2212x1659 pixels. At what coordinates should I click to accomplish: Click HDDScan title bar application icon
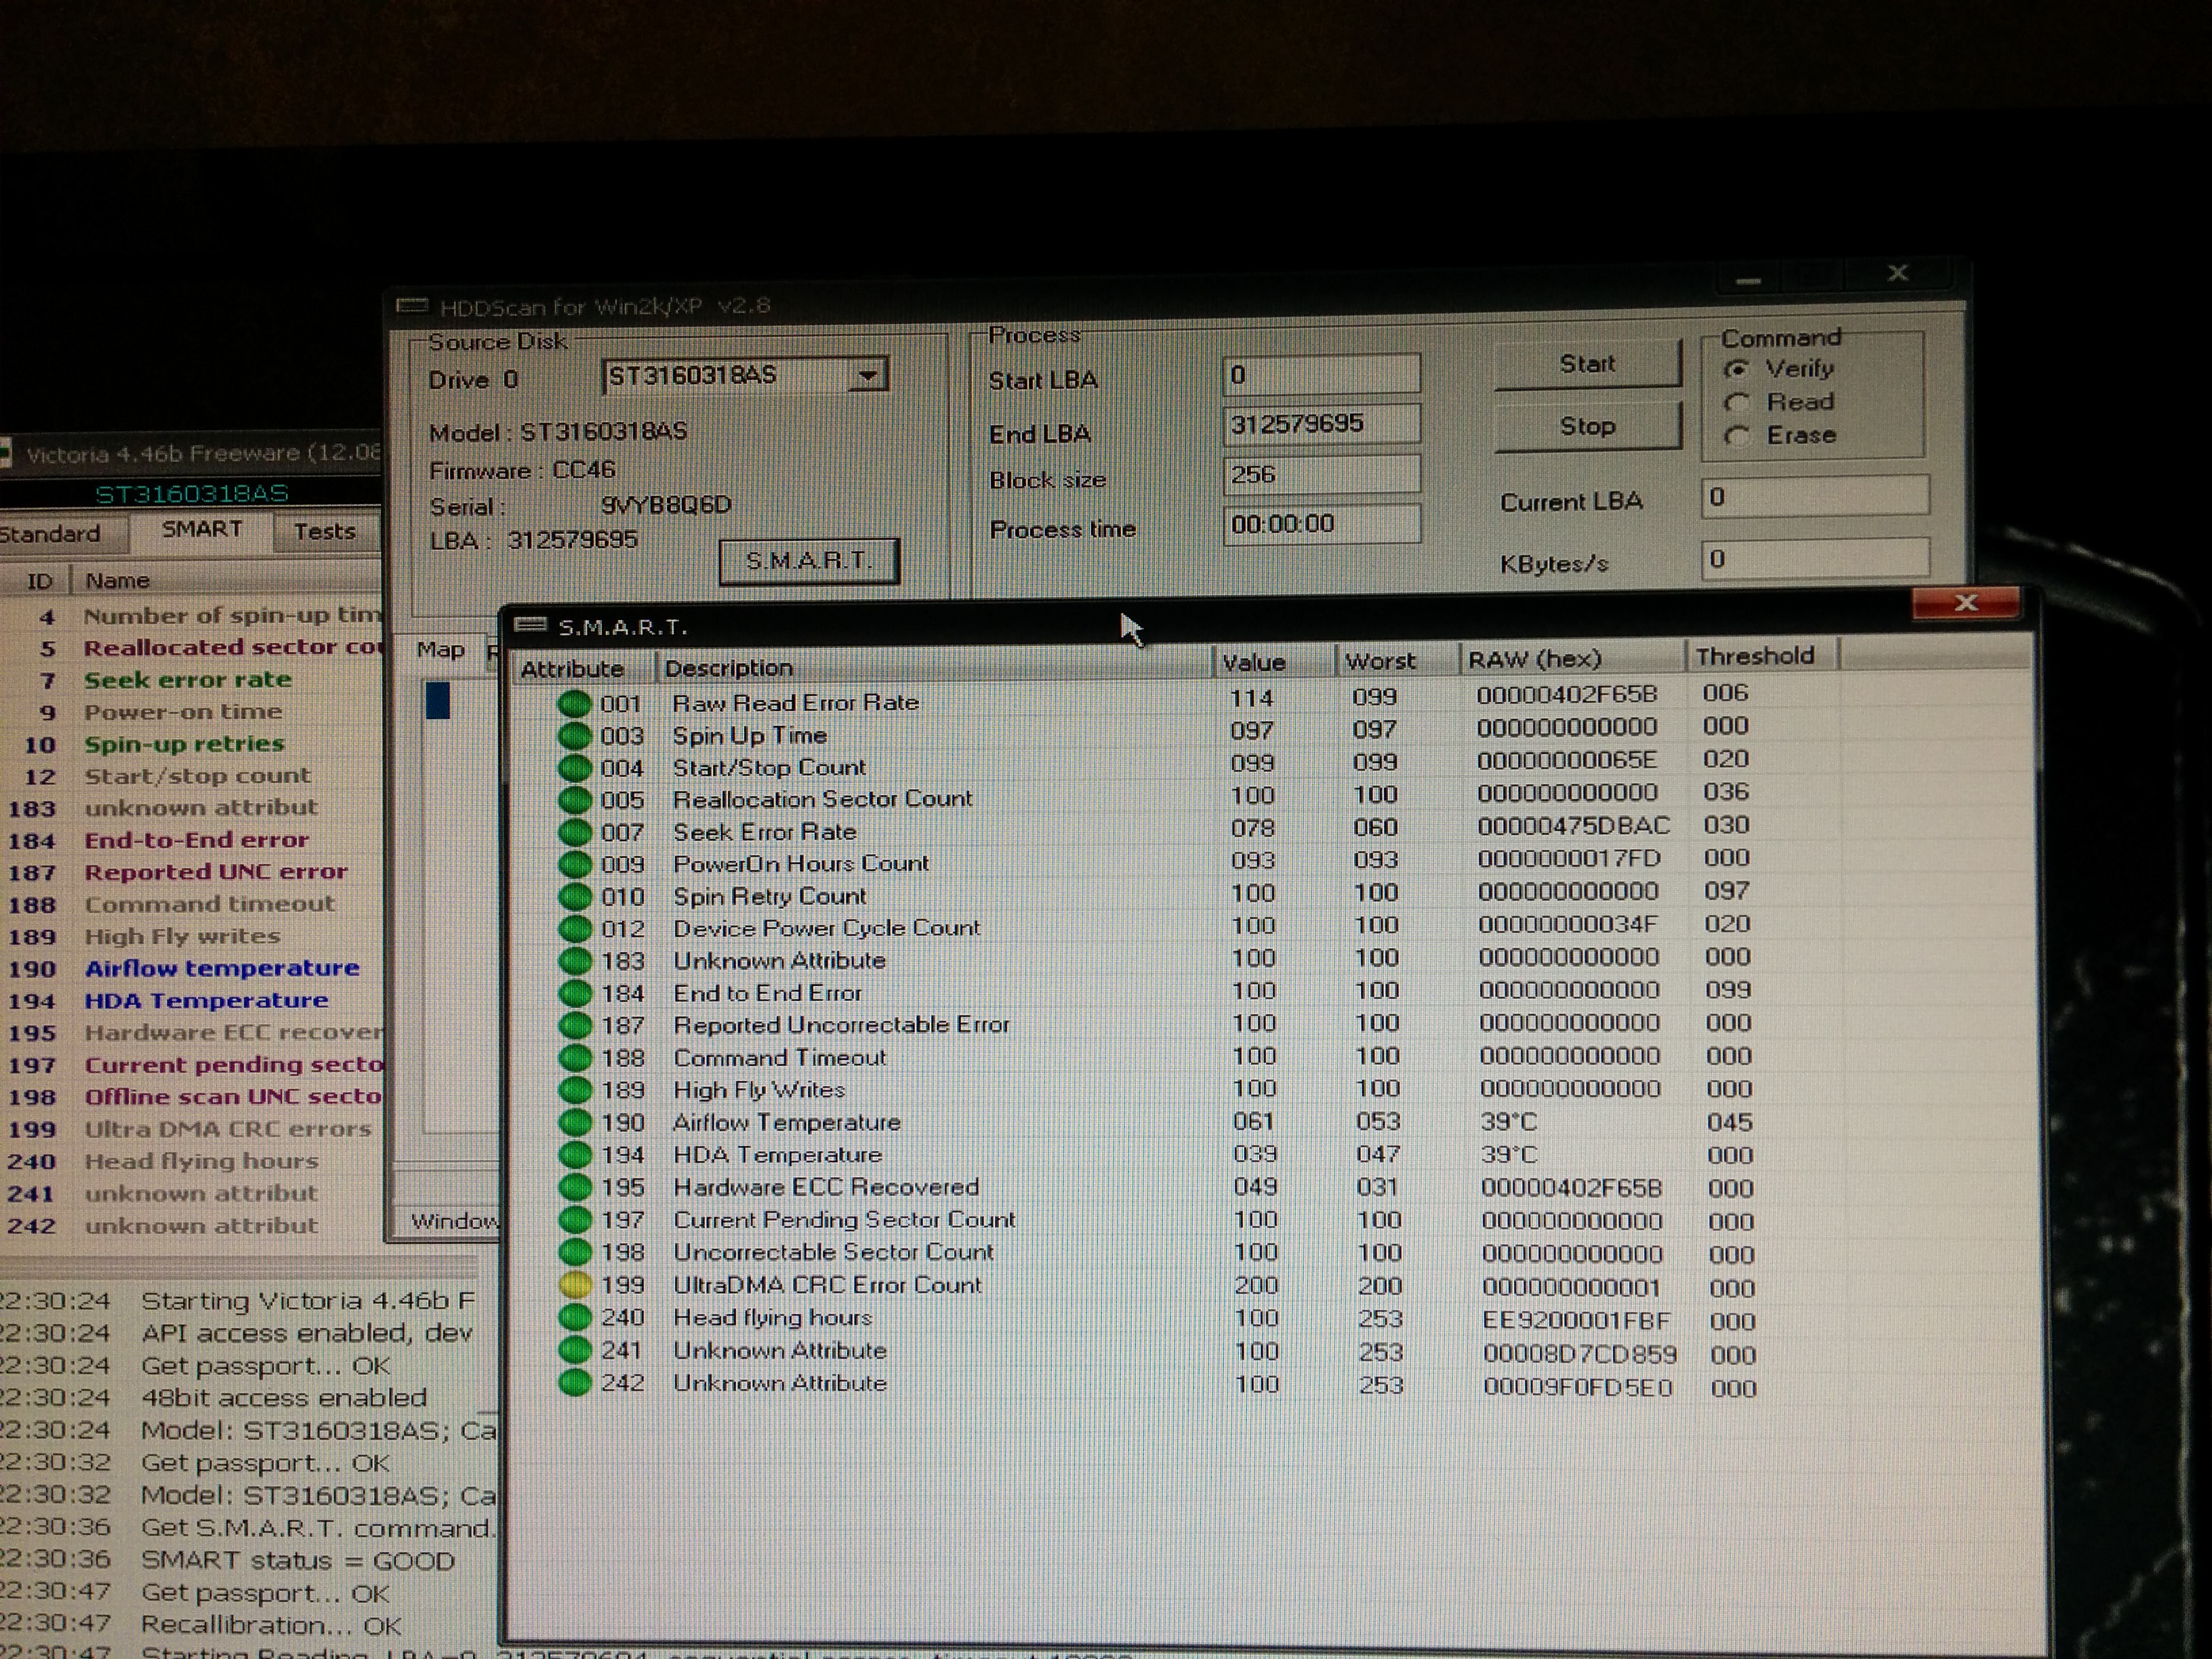coord(411,306)
